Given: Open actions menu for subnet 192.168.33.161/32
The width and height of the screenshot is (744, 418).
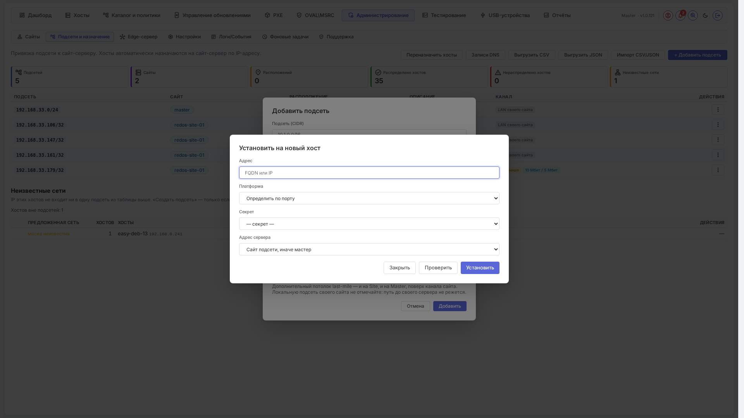Looking at the screenshot, I should [718, 155].
